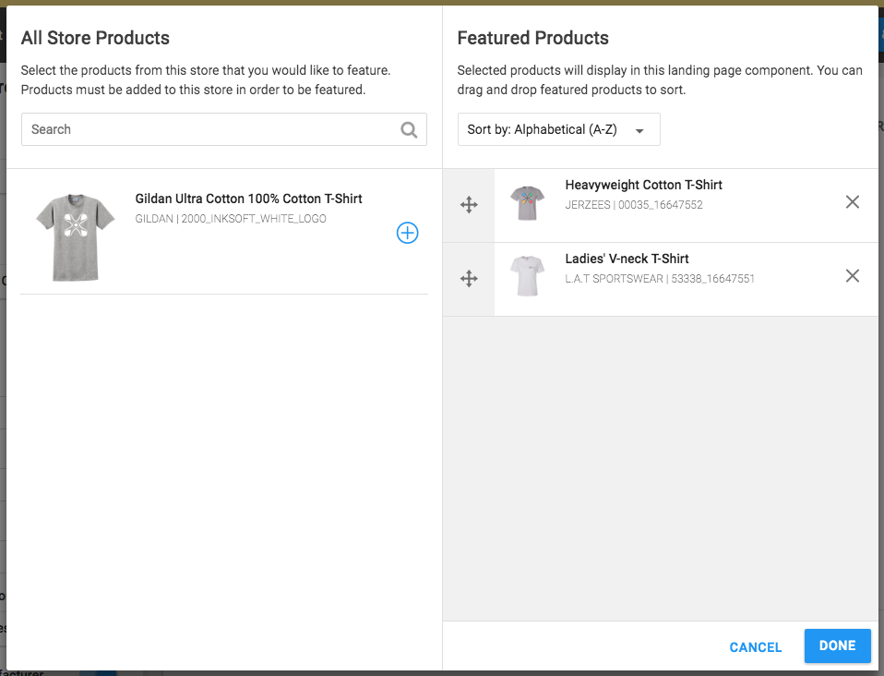Screen dimensions: 884x676
Task: Select the Ladies' V-neck T-Shirt row
Action: [627, 259]
